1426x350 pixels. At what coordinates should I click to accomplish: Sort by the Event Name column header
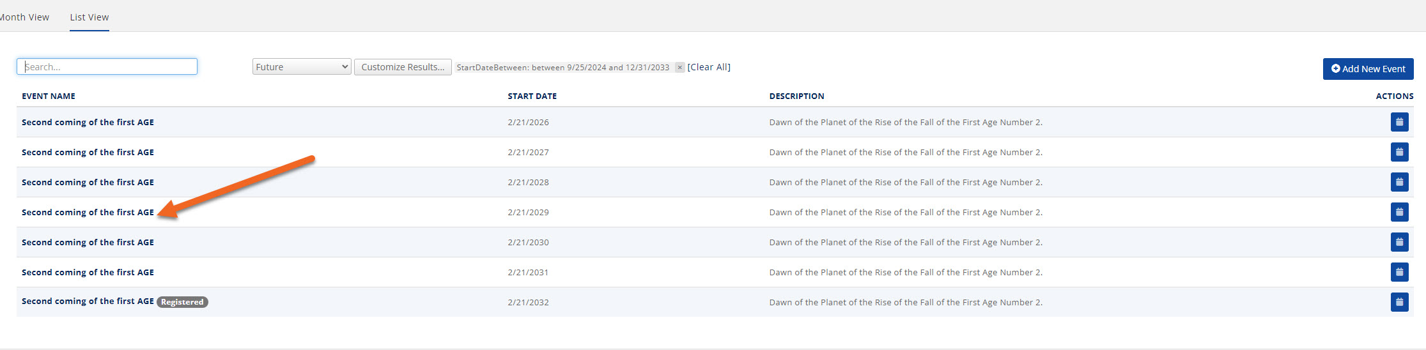point(49,96)
